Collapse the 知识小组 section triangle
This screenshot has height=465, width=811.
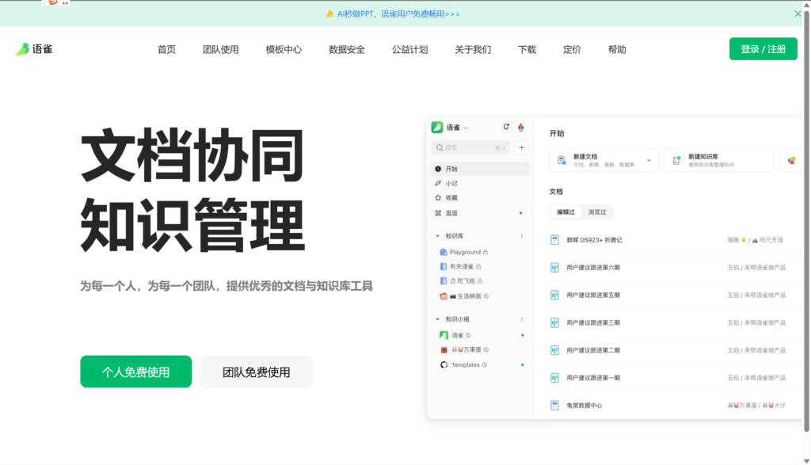coord(438,319)
